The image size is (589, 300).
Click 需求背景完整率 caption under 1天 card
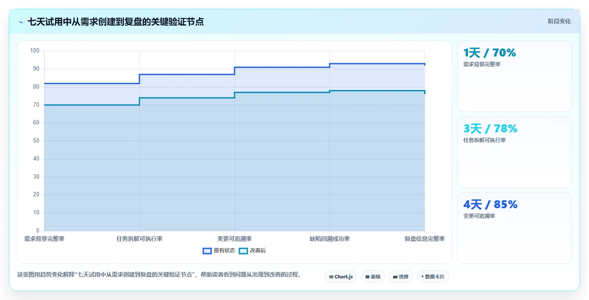tap(482, 64)
